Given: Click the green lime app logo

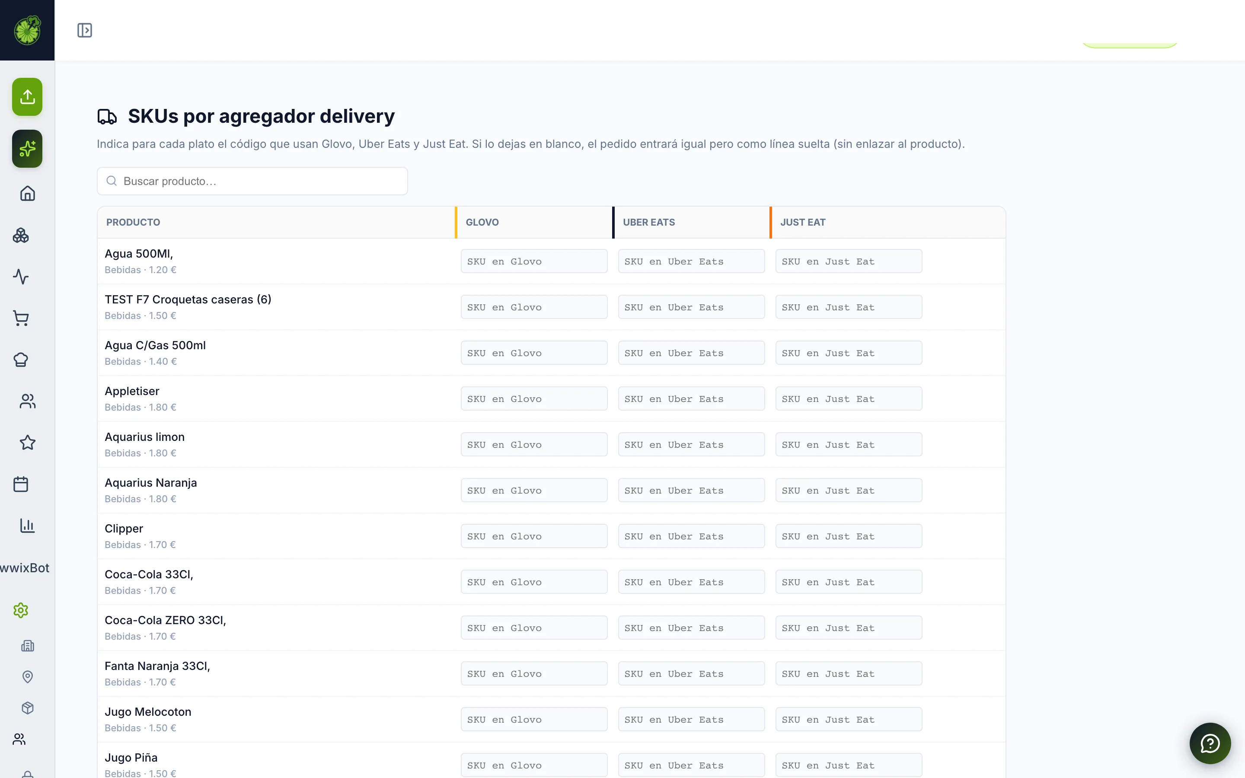Looking at the screenshot, I should (27, 30).
